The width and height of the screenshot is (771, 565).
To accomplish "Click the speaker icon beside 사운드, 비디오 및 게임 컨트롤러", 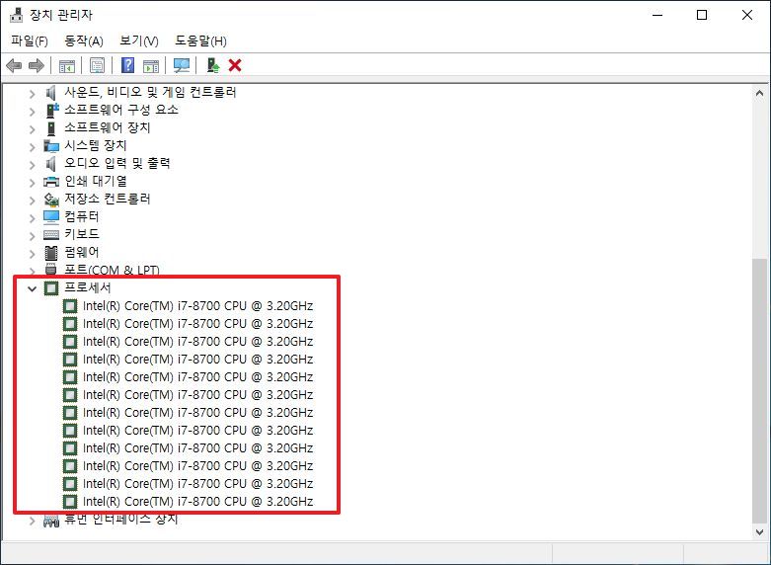I will click(x=50, y=93).
